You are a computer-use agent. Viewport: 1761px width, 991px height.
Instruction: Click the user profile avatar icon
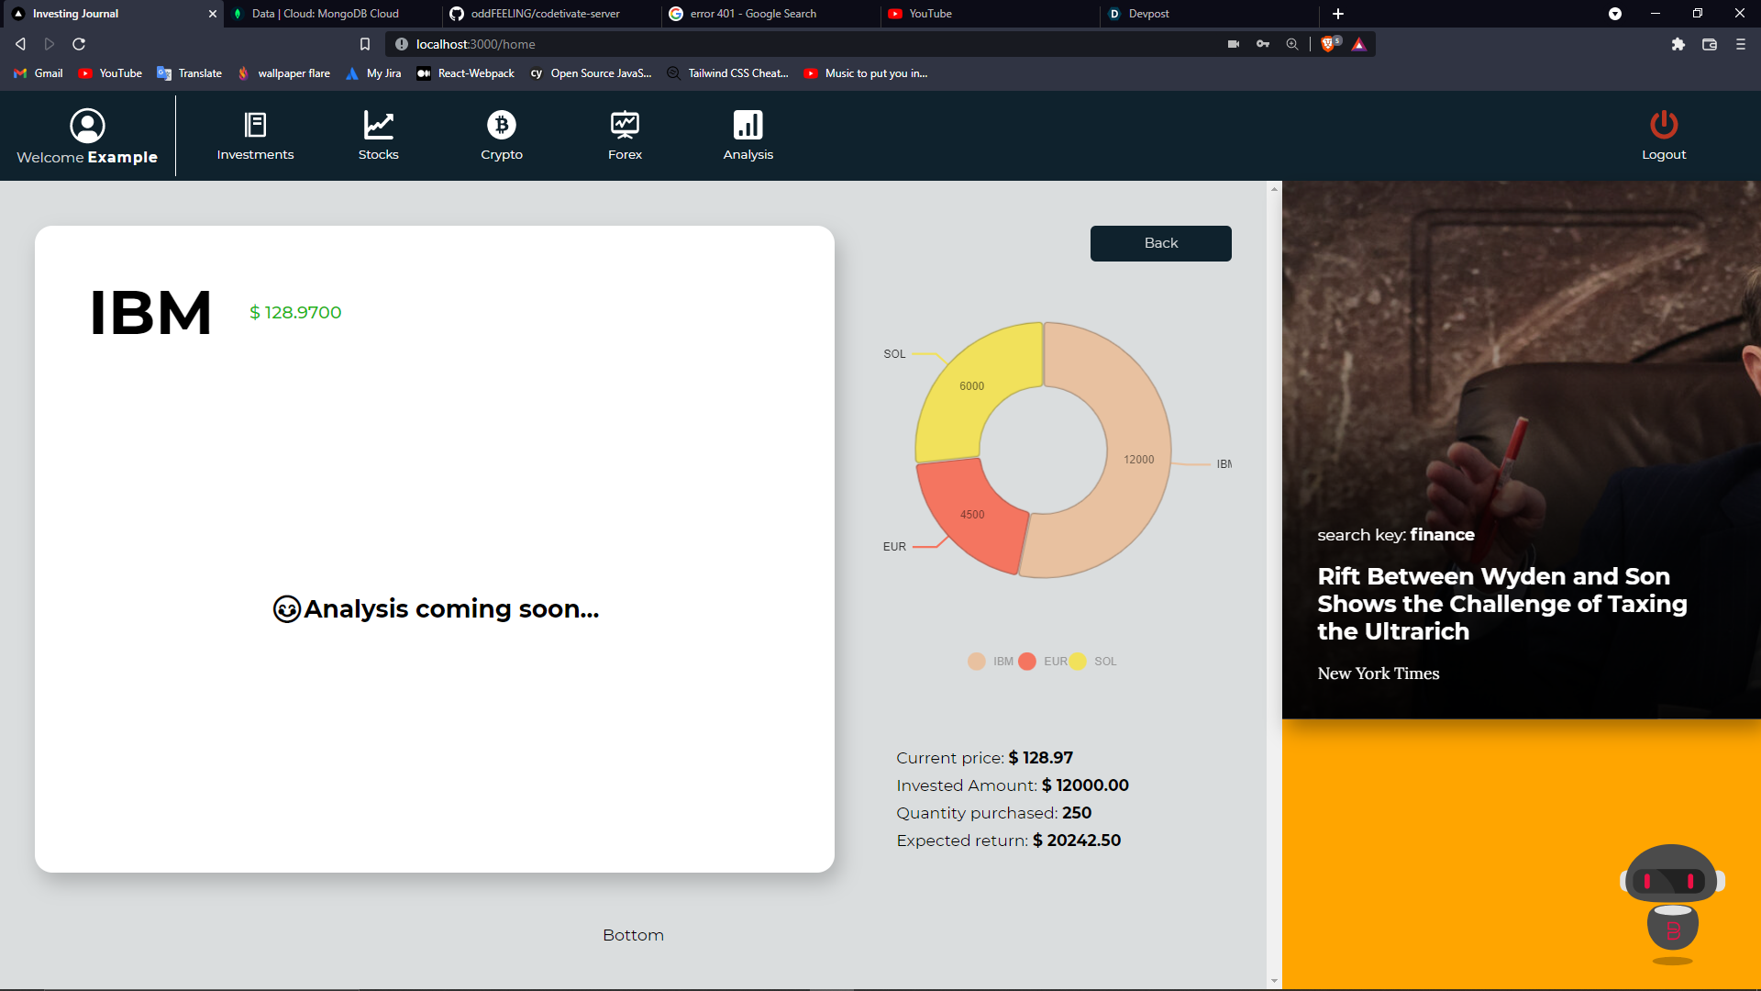coord(87,126)
